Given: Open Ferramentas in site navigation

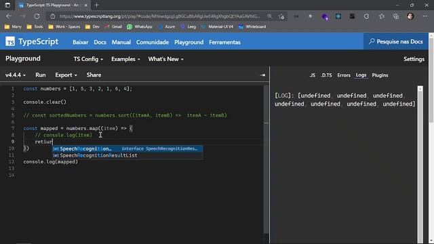Looking at the screenshot, I should 224,42.
